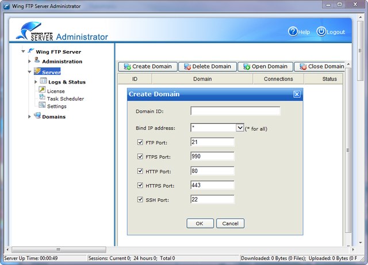Click the Help question mark icon
This screenshot has width=368, height=265.
click(293, 32)
